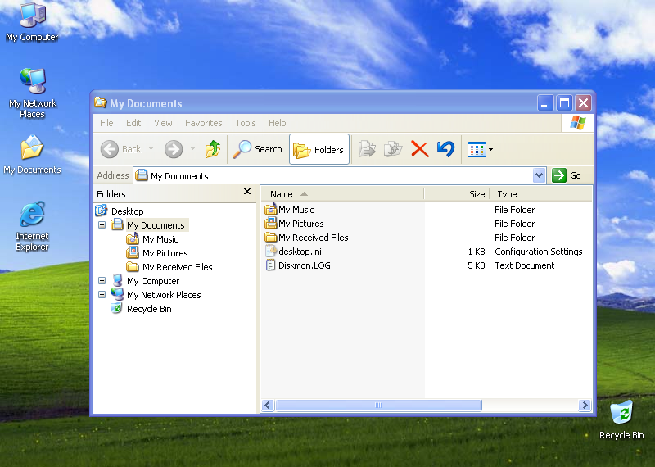Click the Windows flag logo
The width and height of the screenshot is (655, 467).
point(578,123)
